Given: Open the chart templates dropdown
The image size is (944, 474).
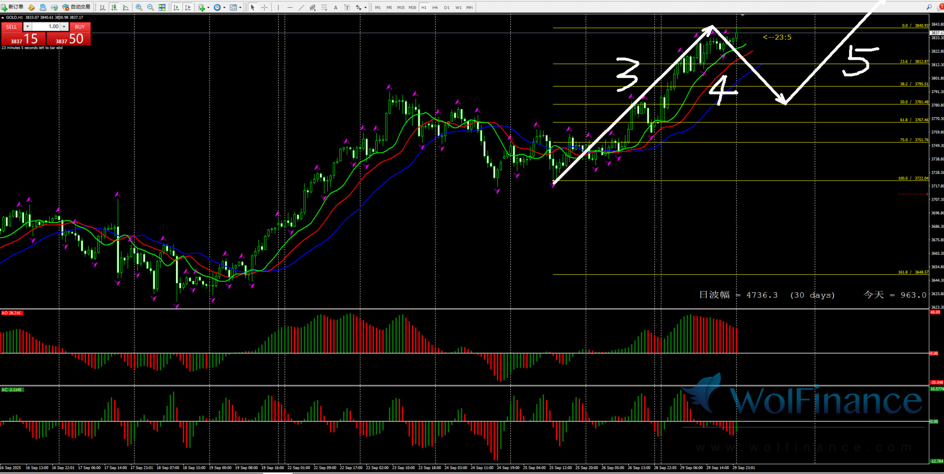Looking at the screenshot, I should (235, 7).
